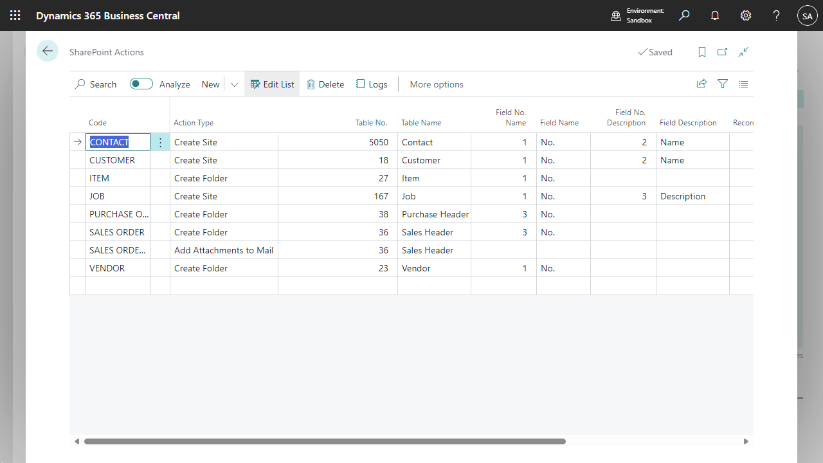Toggle Edit List mode
823x463 pixels.
pos(272,84)
